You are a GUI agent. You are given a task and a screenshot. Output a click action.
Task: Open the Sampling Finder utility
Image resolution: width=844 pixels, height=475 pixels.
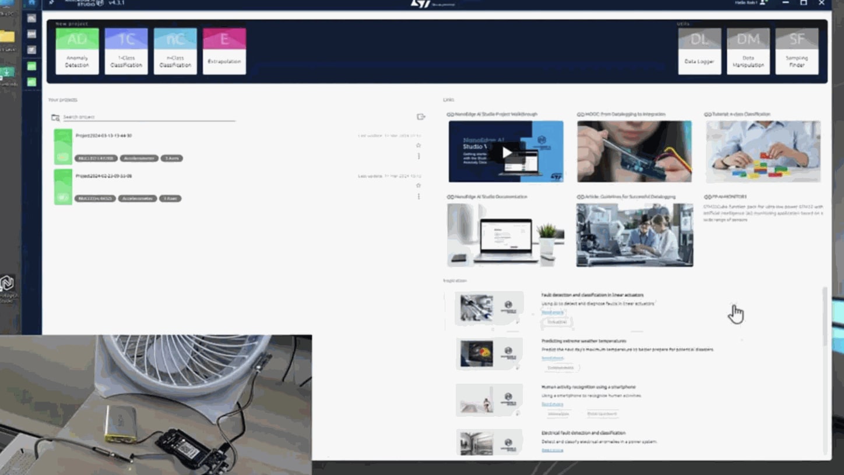point(797,51)
